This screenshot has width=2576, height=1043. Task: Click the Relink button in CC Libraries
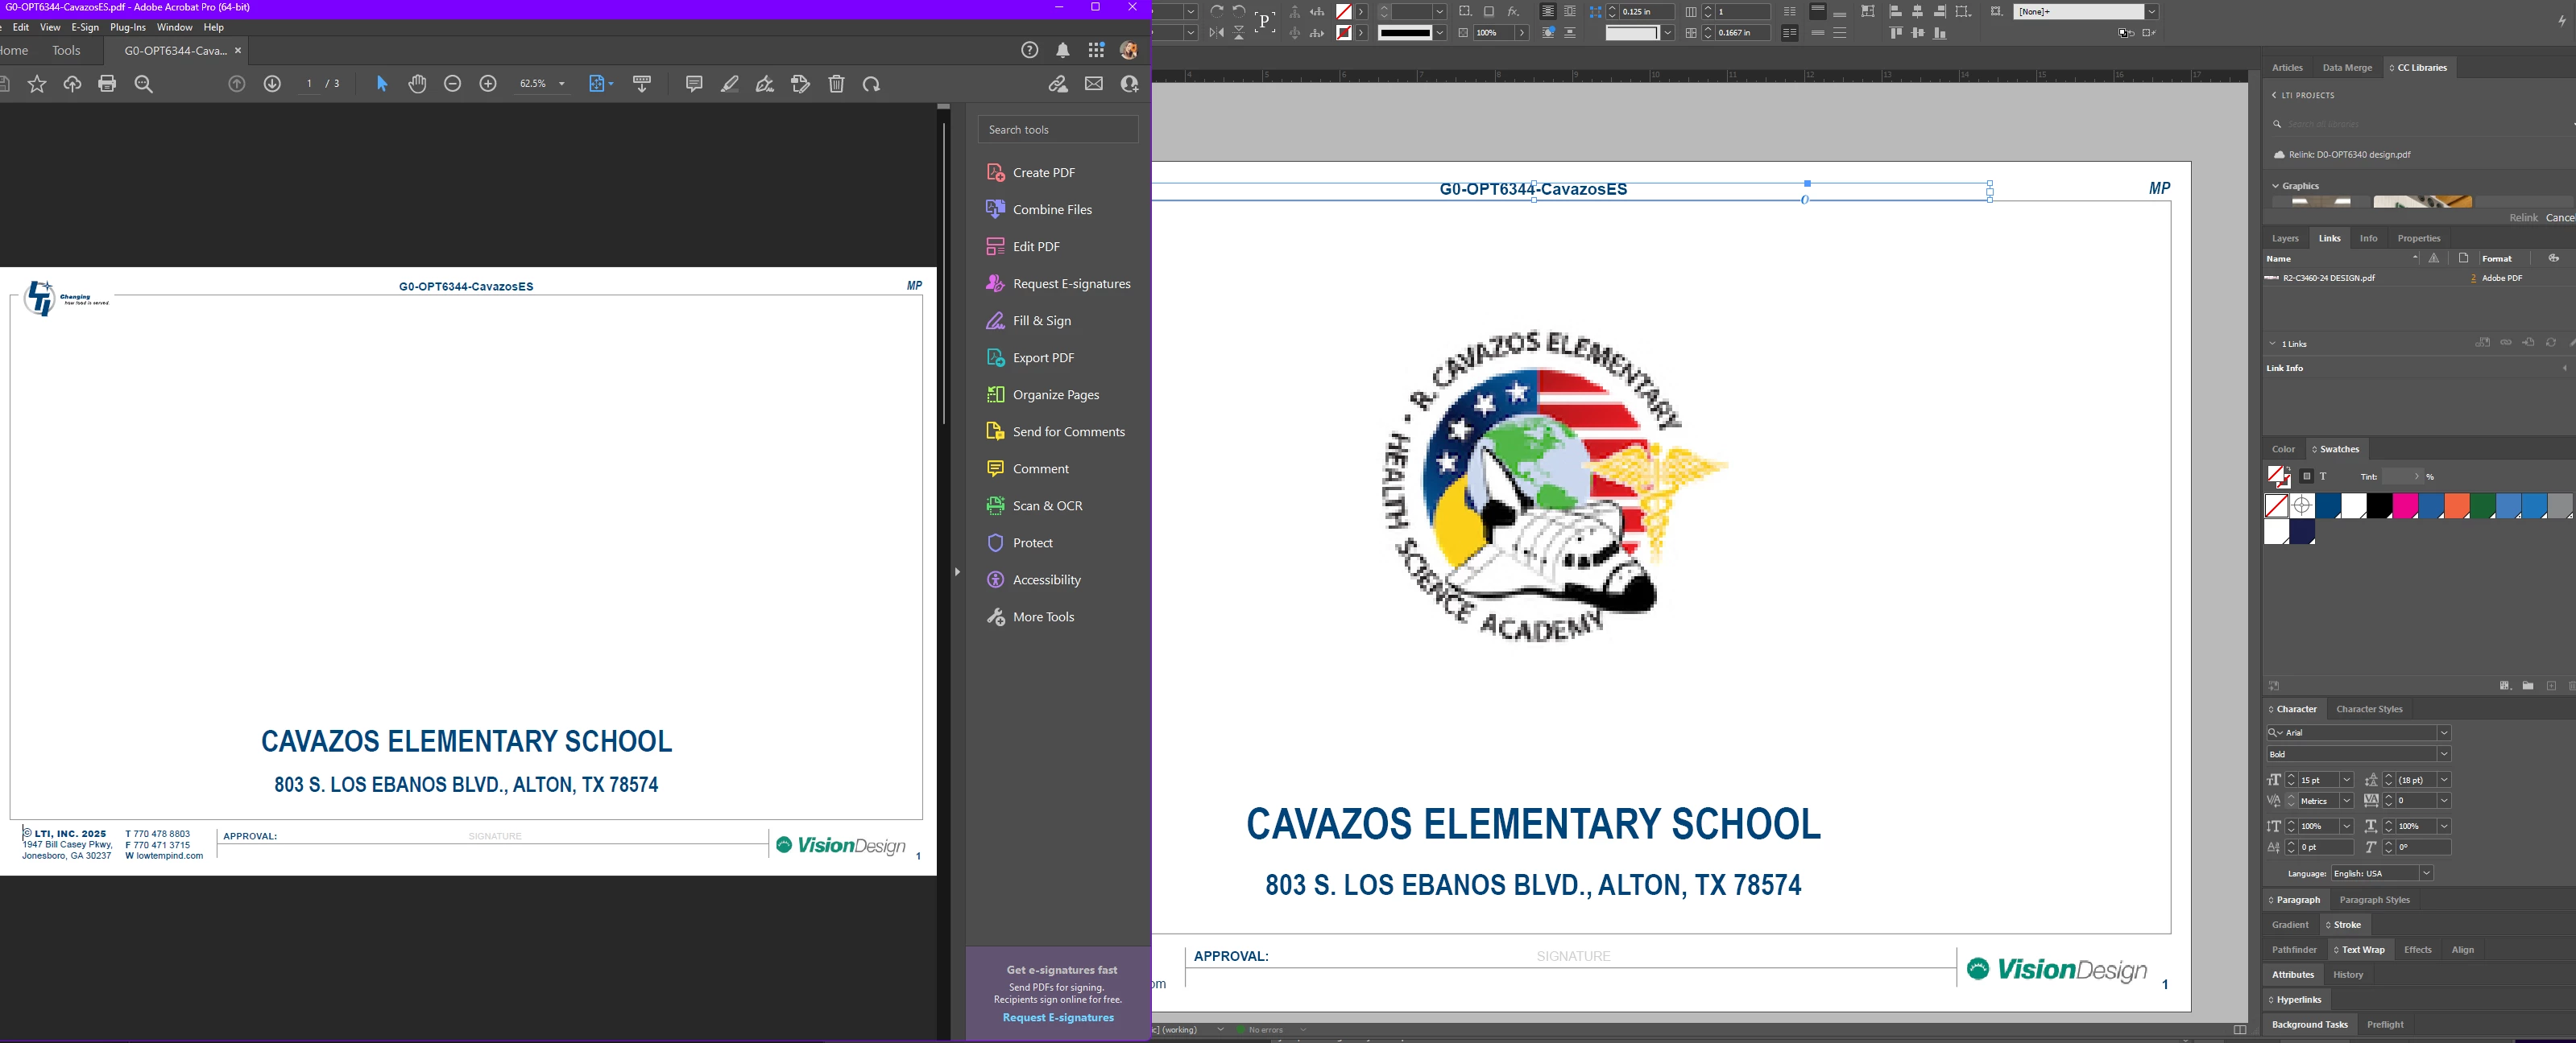[2521, 218]
